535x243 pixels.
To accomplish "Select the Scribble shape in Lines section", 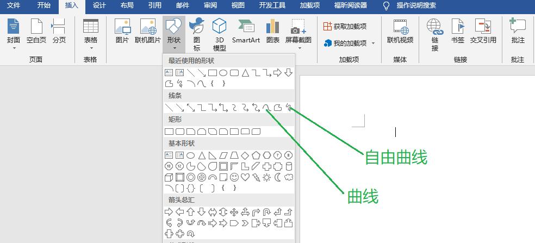I will click(x=289, y=108).
